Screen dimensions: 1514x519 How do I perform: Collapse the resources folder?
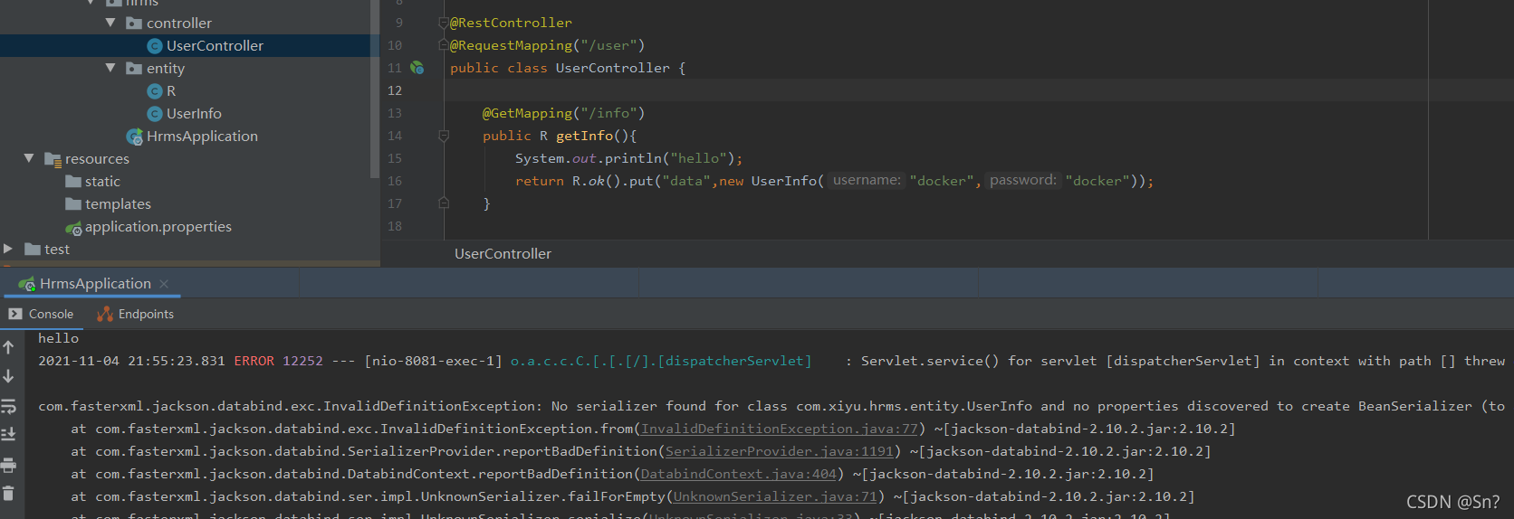pyautogui.click(x=29, y=158)
